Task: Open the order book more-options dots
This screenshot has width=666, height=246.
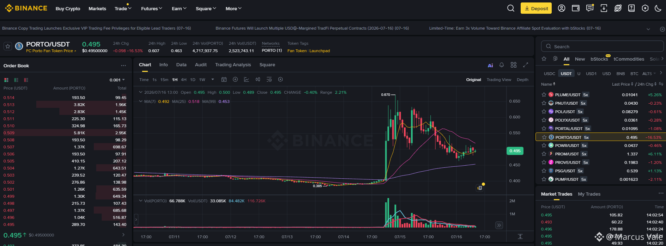Action: [123, 66]
